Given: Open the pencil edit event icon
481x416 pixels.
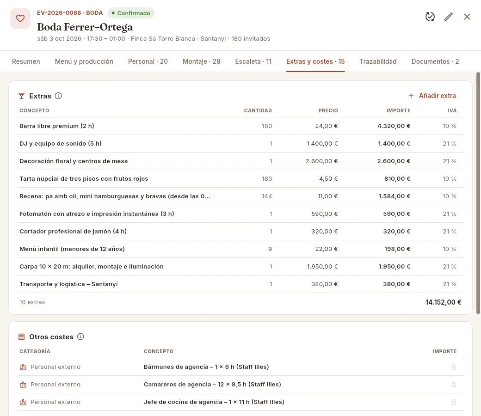Looking at the screenshot, I should pyautogui.click(x=449, y=17).
